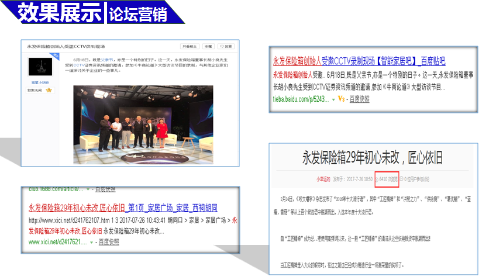Click the 回复 button with speech bubble
The width and height of the screenshot is (496, 280).
[226, 46]
